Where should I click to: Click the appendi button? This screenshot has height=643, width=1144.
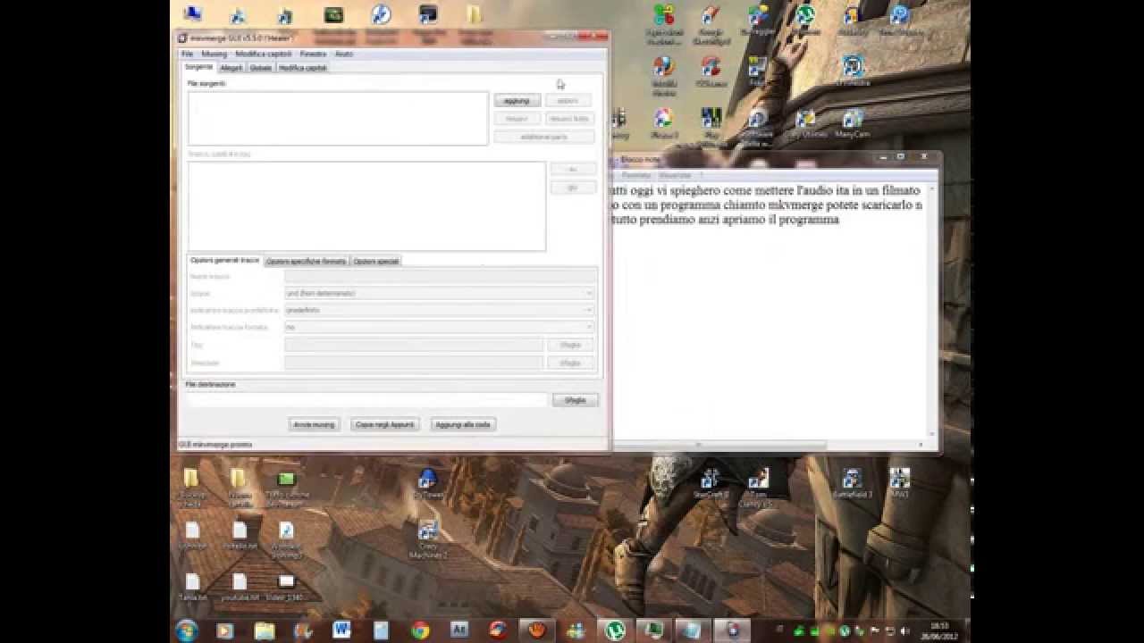tap(568, 101)
